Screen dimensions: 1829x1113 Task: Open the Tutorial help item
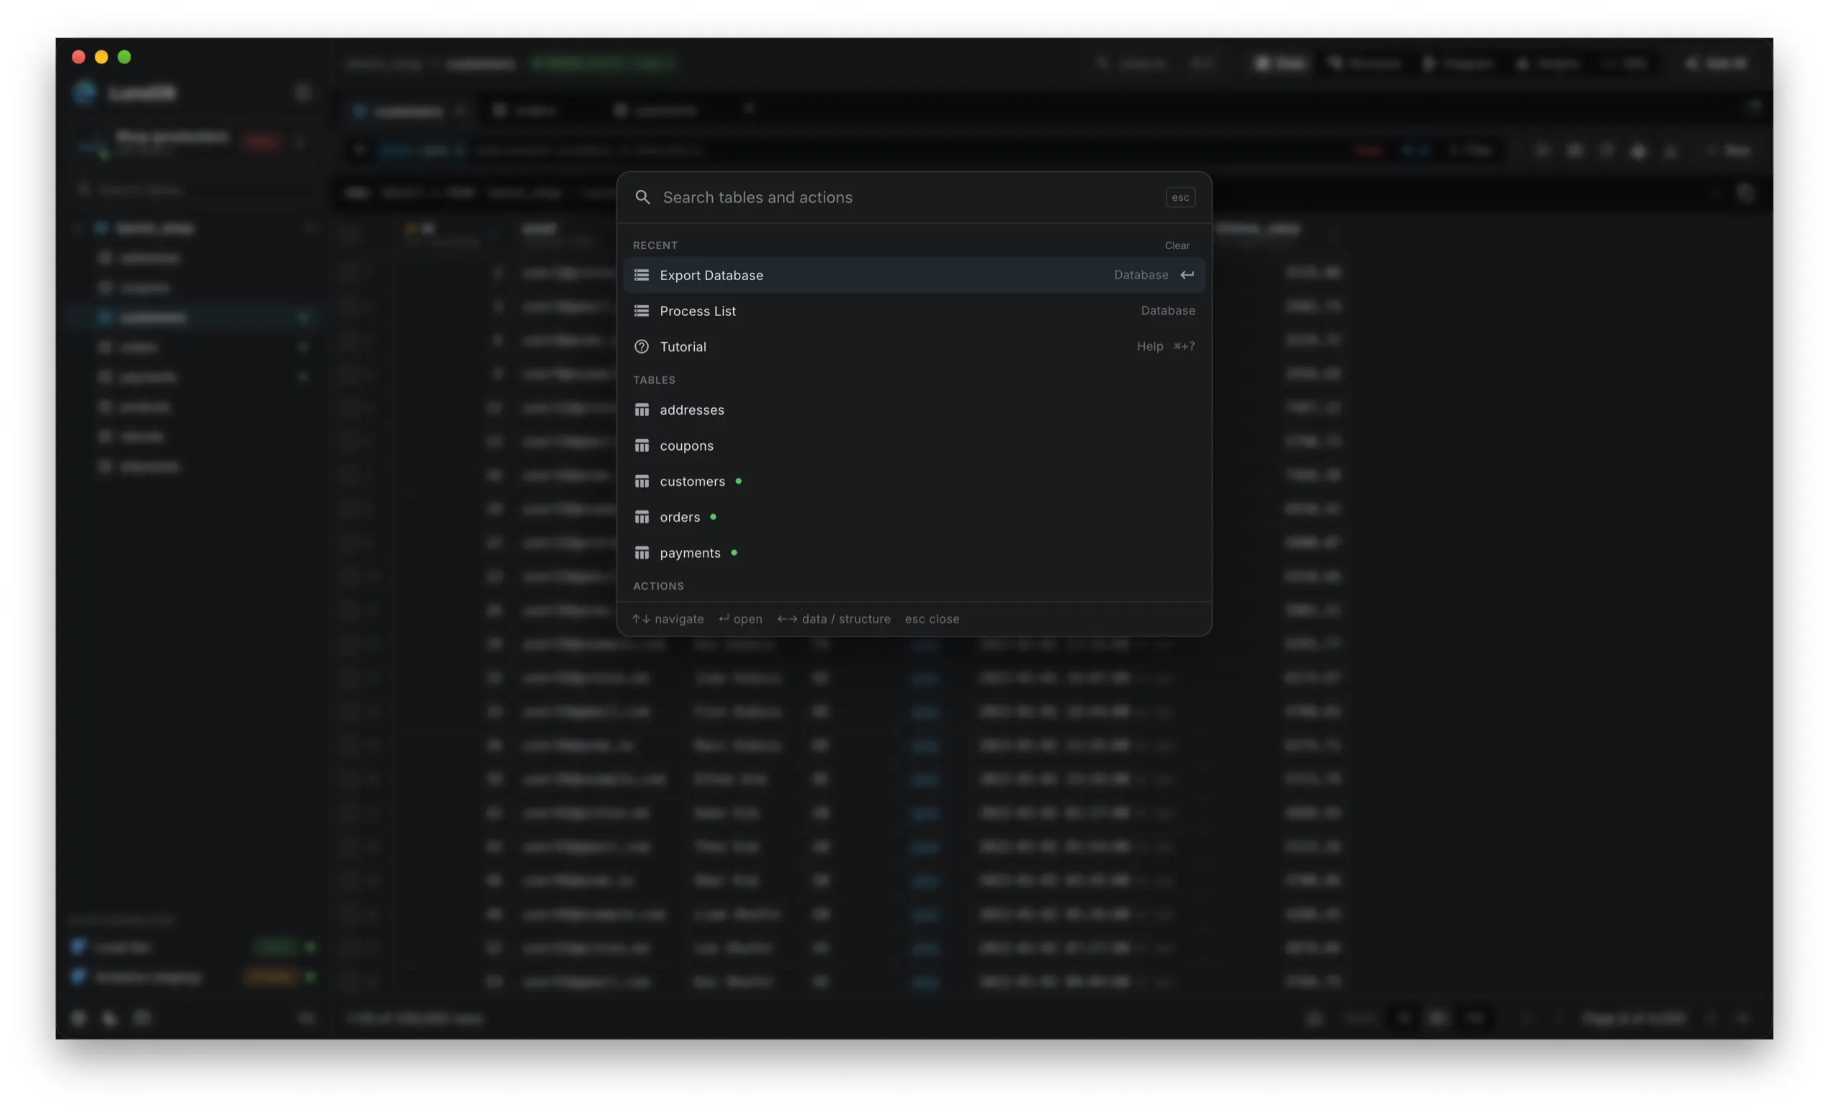(x=914, y=346)
